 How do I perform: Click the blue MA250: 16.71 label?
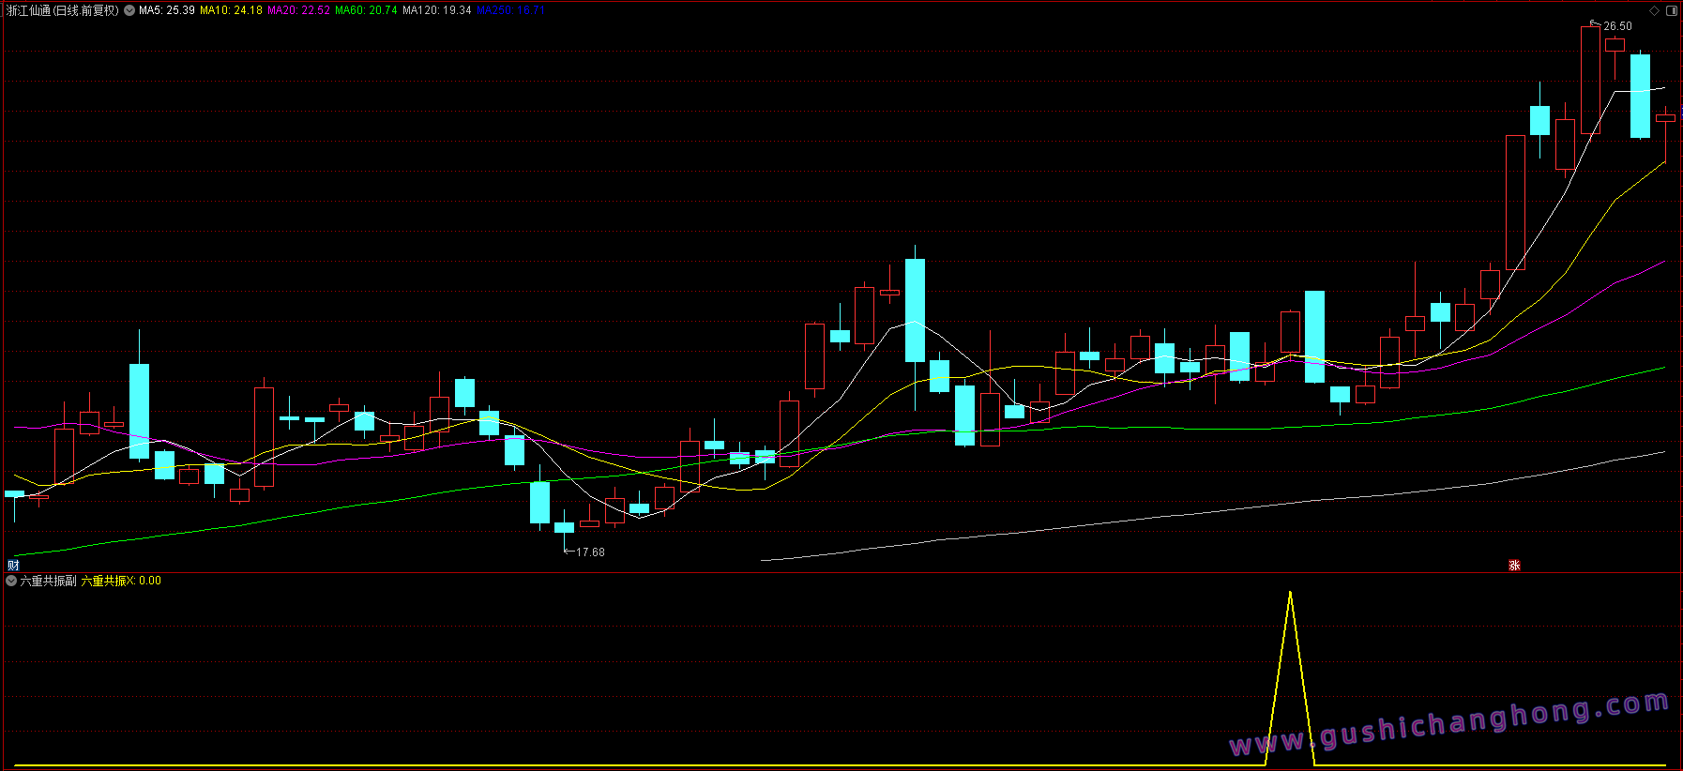point(510,11)
